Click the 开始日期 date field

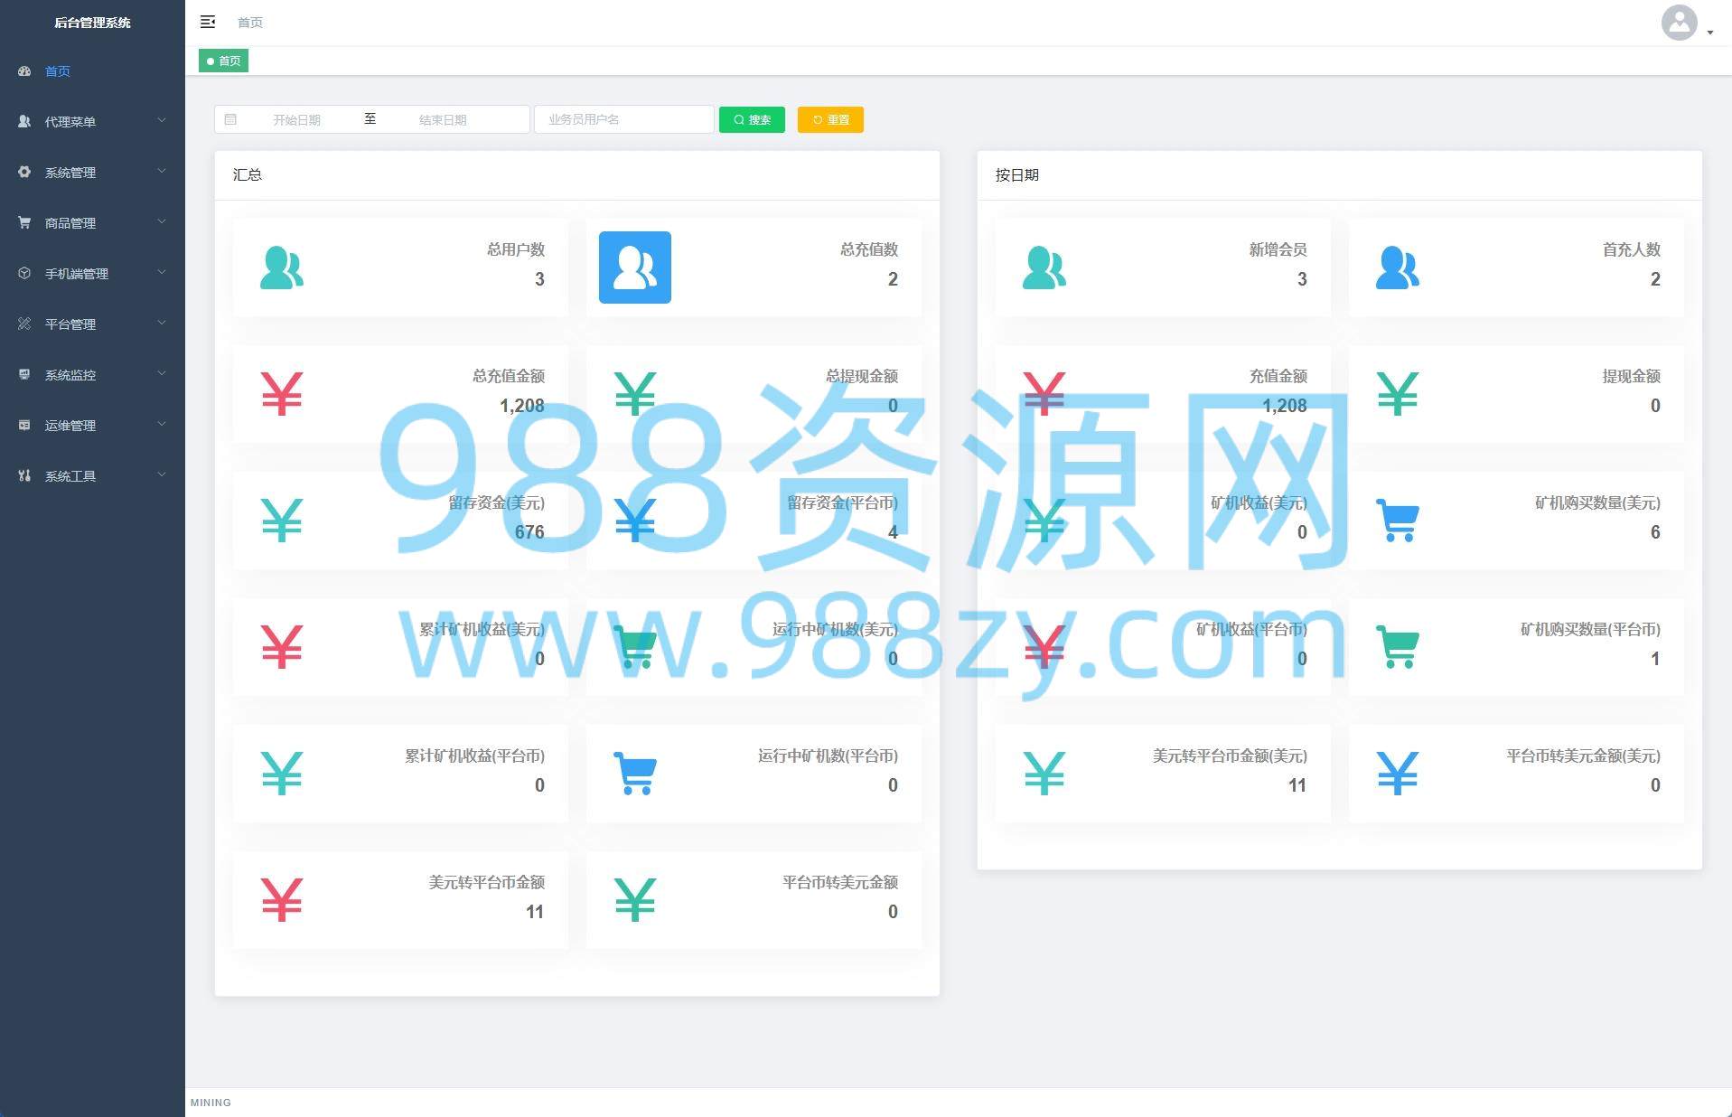tap(297, 119)
